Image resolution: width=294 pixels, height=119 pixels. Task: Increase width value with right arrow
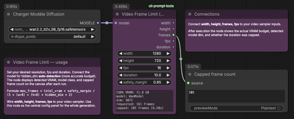click(168, 53)
